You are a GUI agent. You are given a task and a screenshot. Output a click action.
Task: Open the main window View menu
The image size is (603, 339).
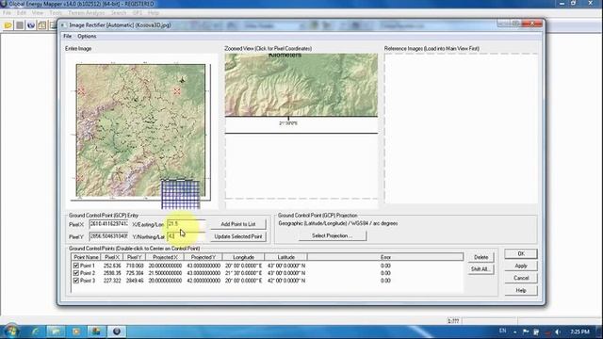coord(38,12)
